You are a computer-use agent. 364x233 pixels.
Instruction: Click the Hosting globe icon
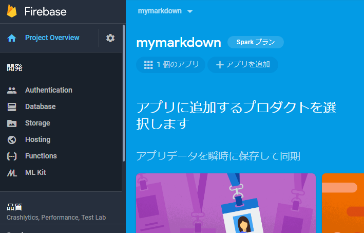12,140
